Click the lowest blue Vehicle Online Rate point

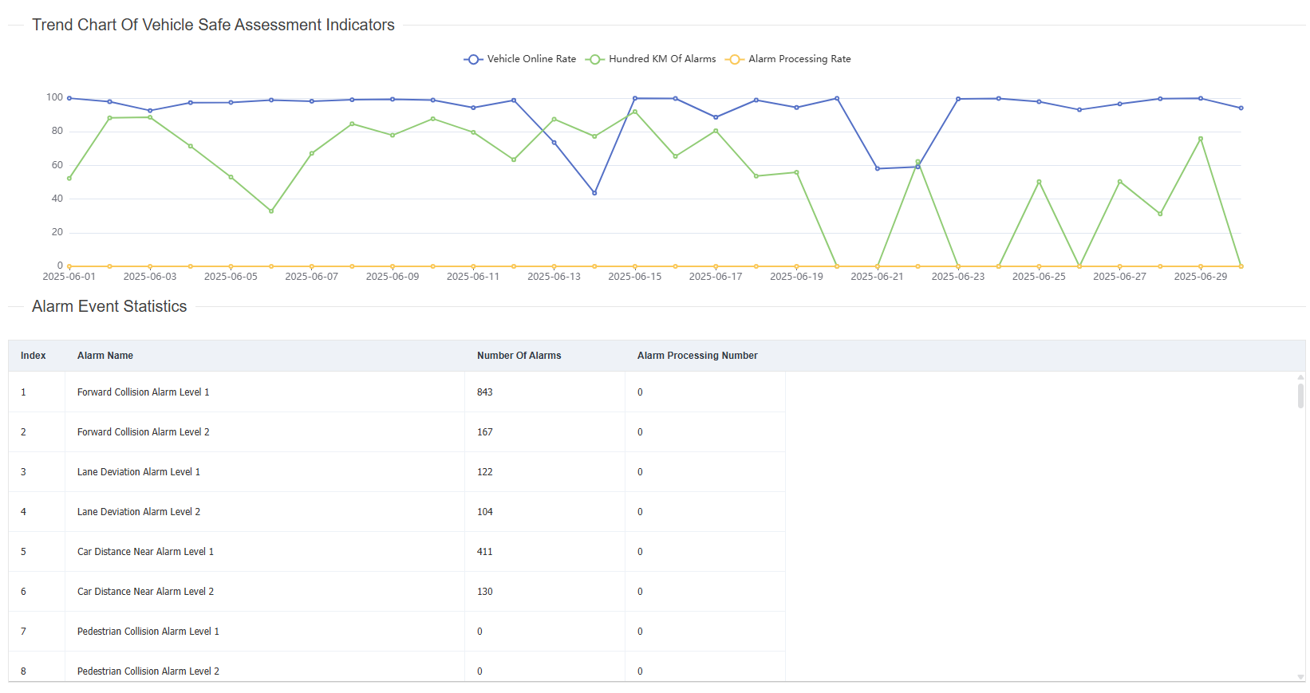click(x=594, y=193)
